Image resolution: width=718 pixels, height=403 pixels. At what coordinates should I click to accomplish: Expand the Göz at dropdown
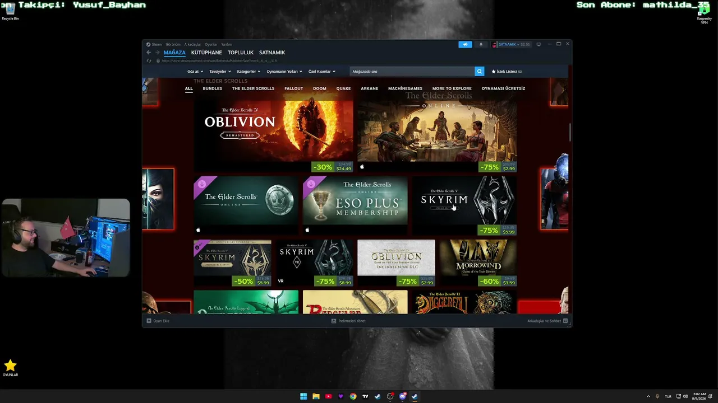(x=195, y=72)
